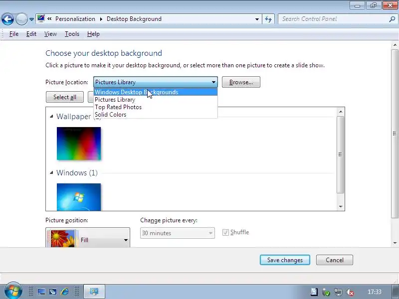Open the View menu
Viewport: 399px width, 299px height.
coord(50,34)
